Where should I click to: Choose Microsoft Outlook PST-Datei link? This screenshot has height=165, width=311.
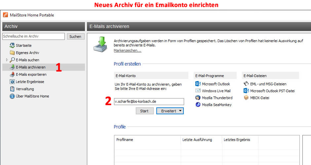point(272,91)
